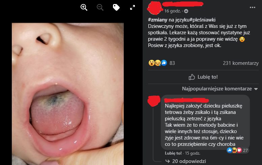Tag the photo with tag icon
The height and width of the screenshot is (165, 262).
pos(116,7)
